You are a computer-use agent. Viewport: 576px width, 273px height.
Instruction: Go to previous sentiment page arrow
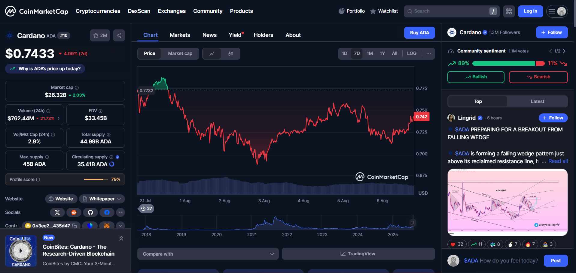[x=550, y=51]
